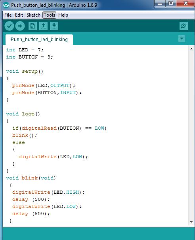Viewport: 195px width, 240px height.
Task: Click the window title 'Push_button_led_blinking | Arduino 1.8.9'
Action: 54,5
